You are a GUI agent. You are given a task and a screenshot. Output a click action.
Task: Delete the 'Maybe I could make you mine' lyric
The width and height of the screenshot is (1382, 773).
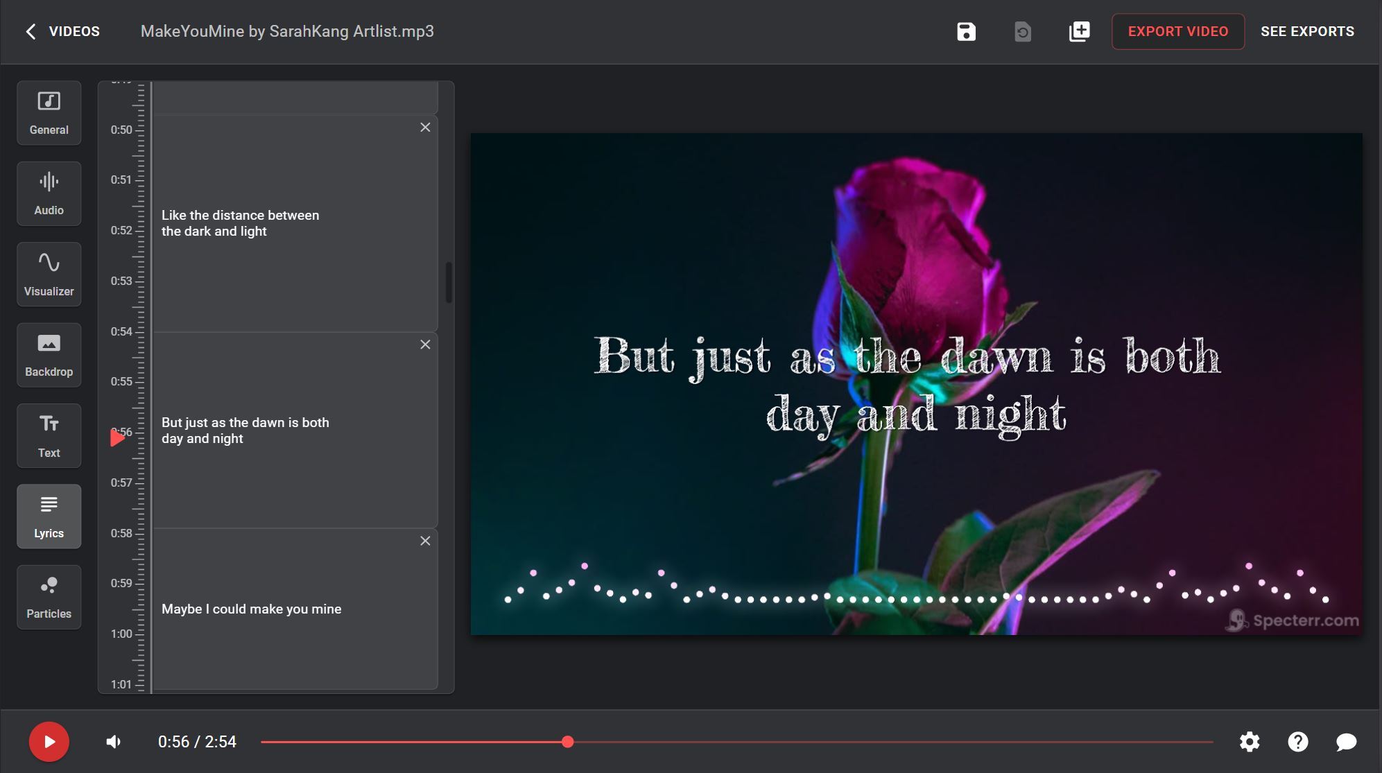pos(425,541)
